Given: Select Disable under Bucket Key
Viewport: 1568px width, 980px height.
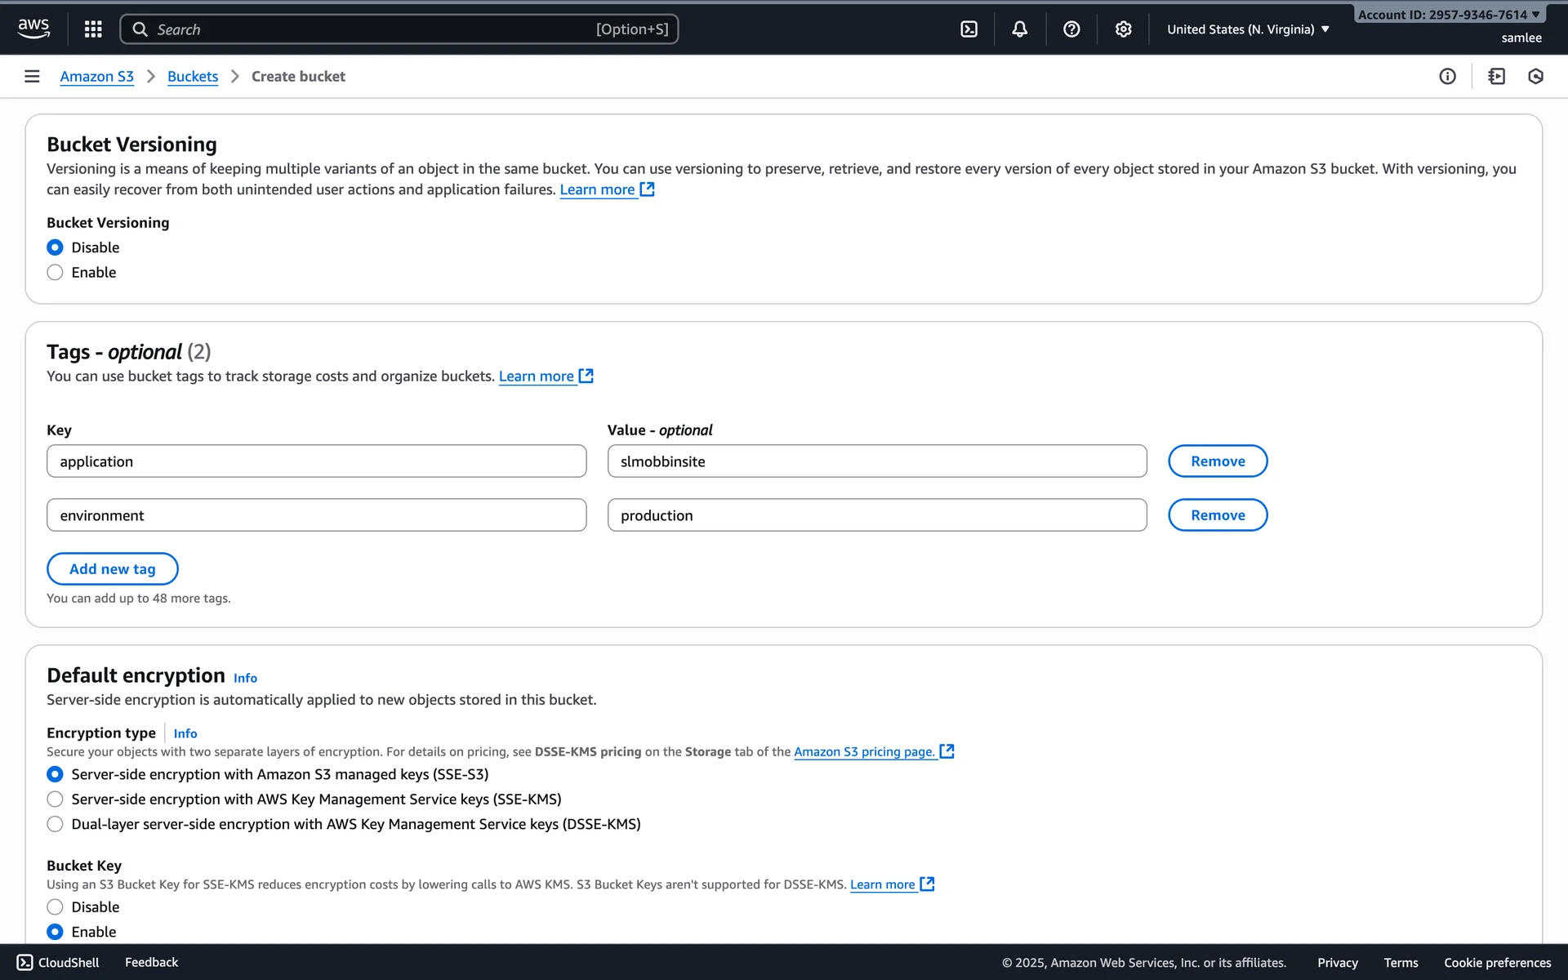Looking at the screenshot, I should 55,906.
